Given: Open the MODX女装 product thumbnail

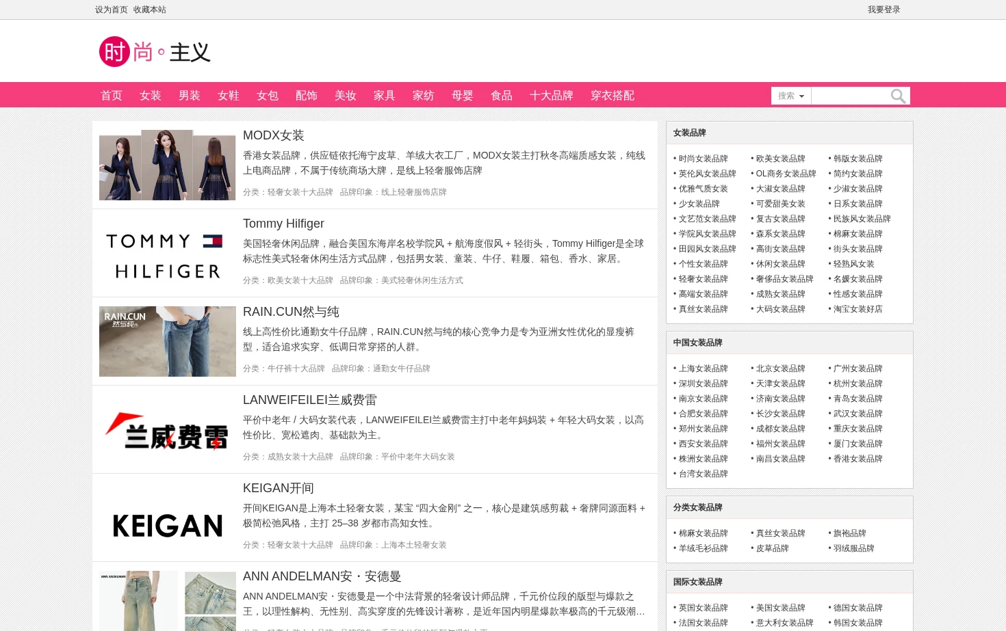Looking at the screenshot, I should click(168, 165).
